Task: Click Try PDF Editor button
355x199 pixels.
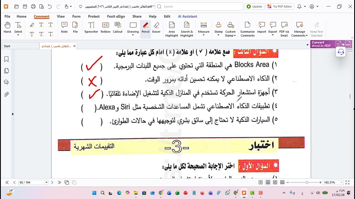Action: (279, 6)
